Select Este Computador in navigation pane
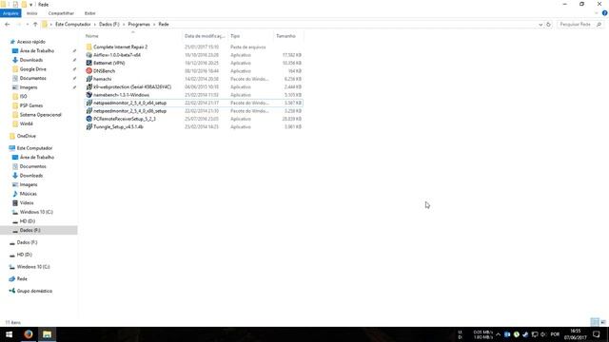 coord(34,148)
